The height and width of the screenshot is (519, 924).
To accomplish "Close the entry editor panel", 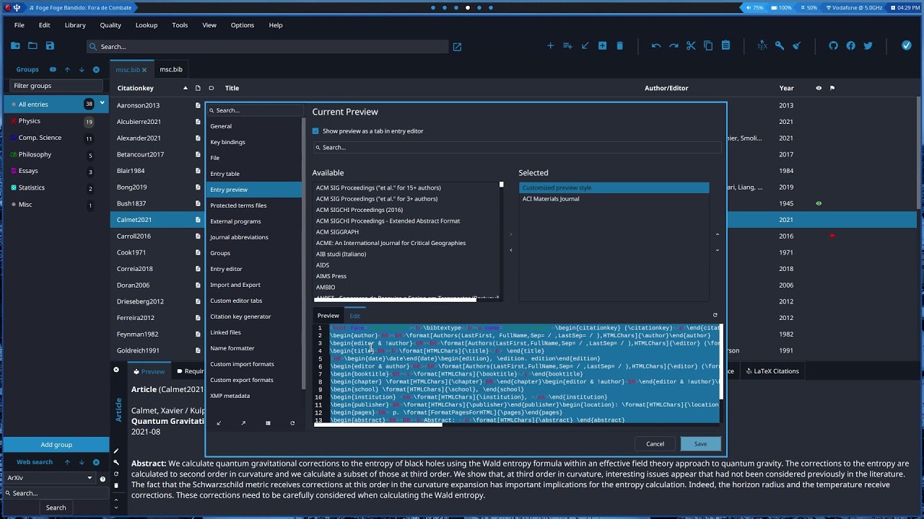I will 116,370.
